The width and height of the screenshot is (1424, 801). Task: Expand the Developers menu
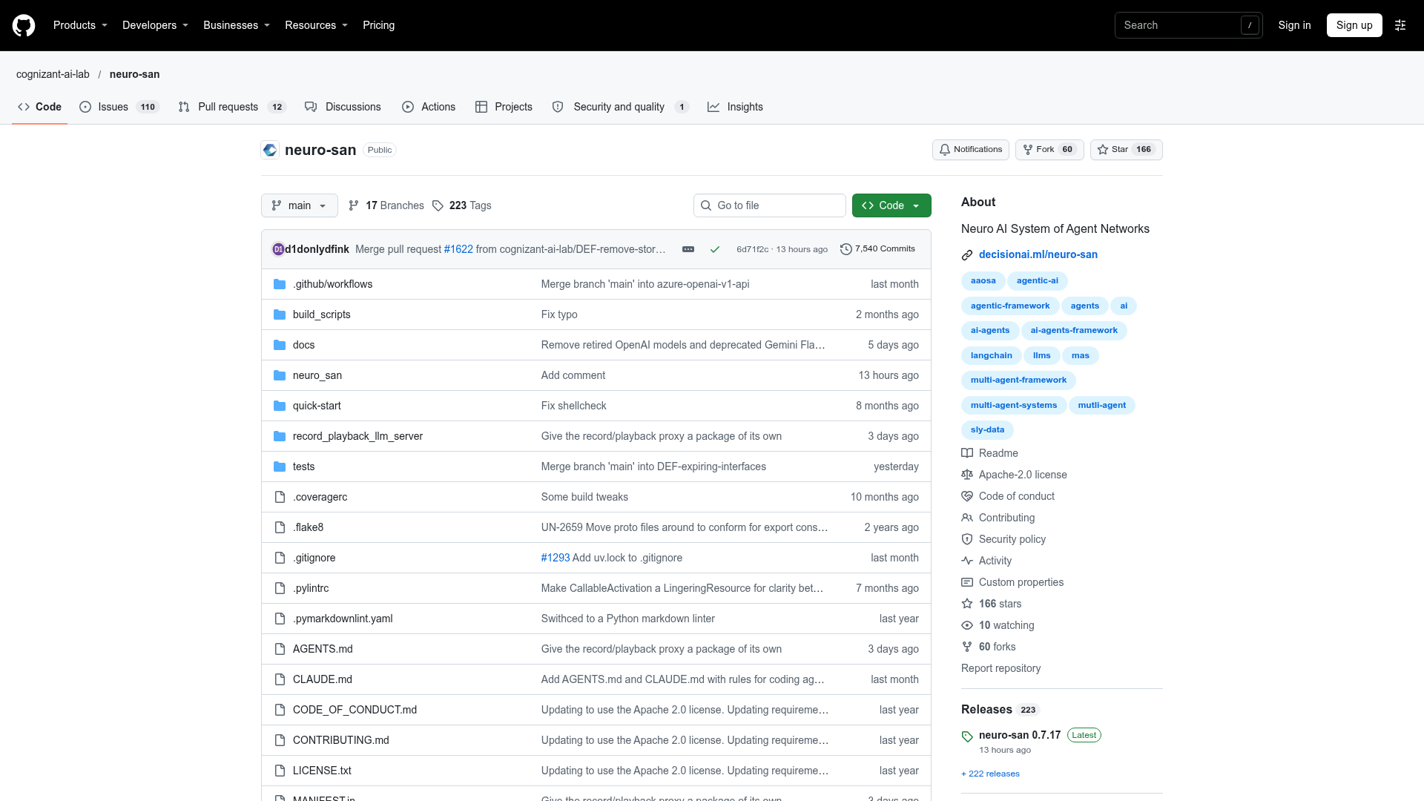[x=155, y=25]
